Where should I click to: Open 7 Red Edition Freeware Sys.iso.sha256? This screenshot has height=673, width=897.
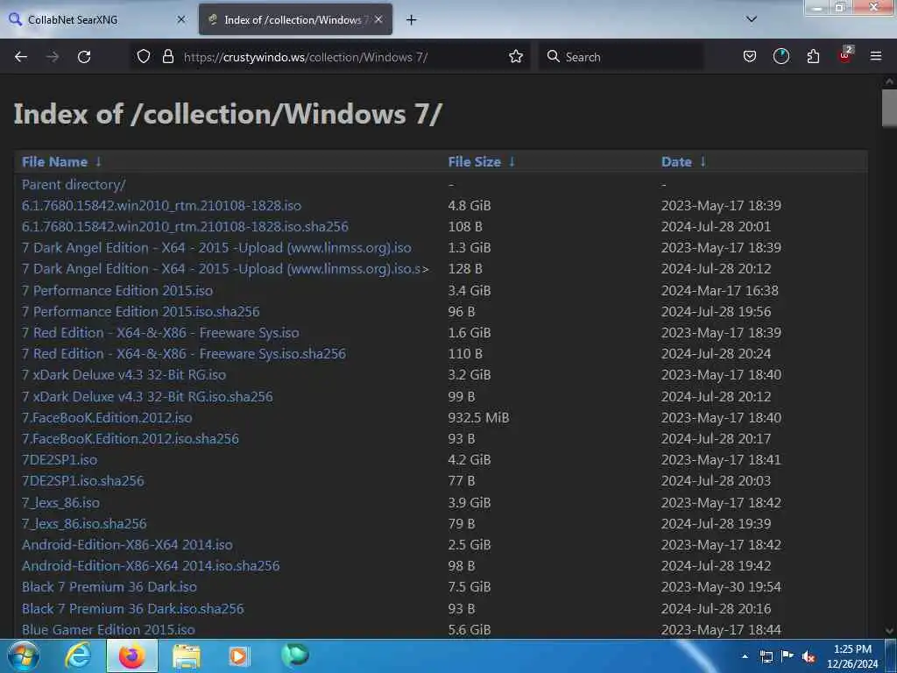coord(184,354)
